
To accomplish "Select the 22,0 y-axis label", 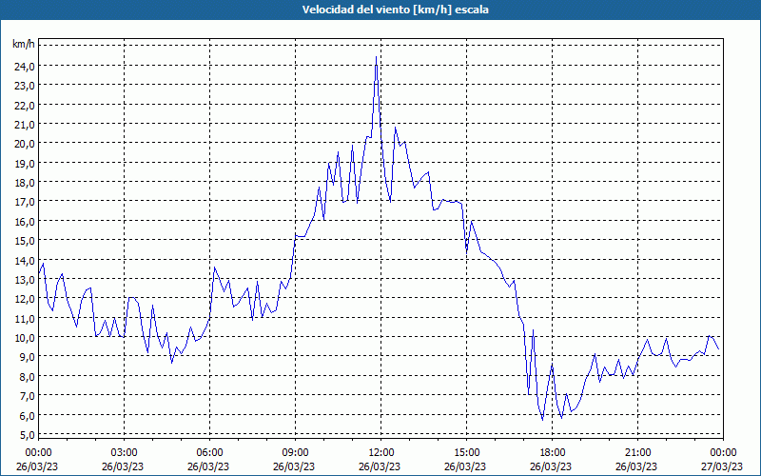I will (x=25, y=106).
